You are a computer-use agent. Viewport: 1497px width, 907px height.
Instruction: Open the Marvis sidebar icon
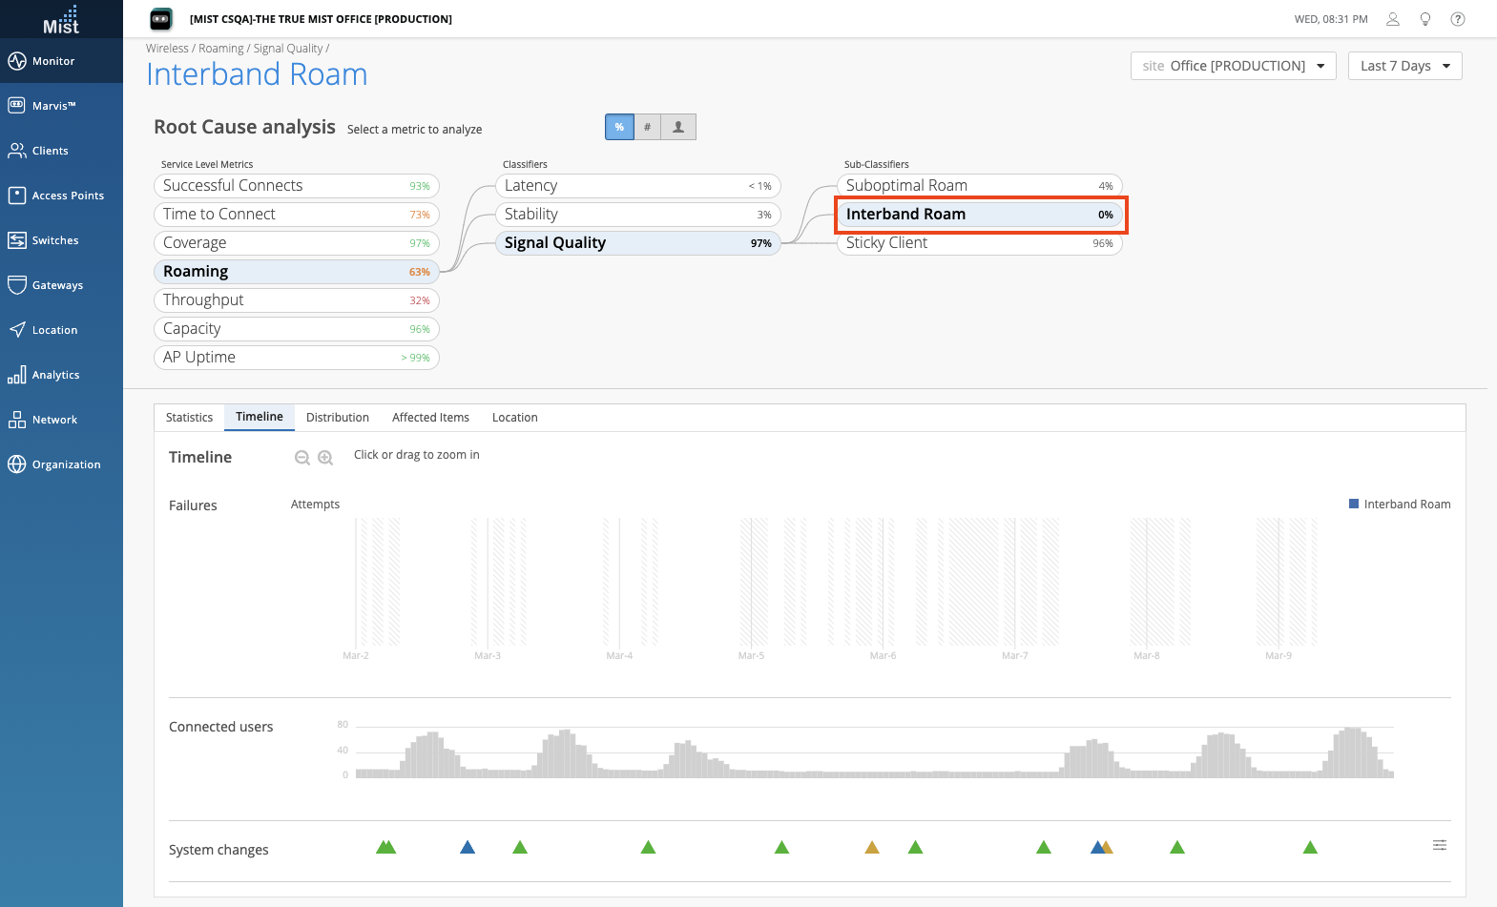(17, 106)
